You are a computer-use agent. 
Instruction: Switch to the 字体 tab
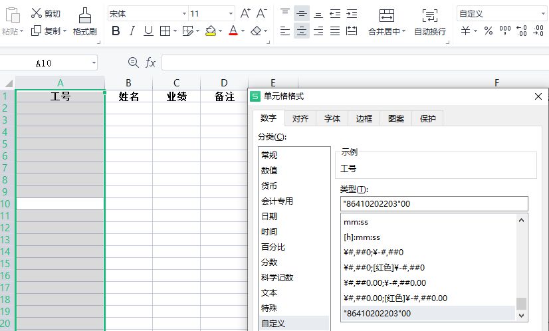[332, 119]
